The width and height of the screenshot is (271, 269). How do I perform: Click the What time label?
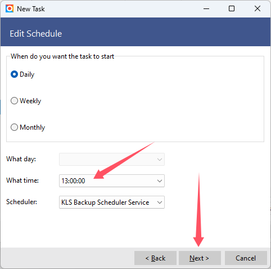pyautogui.click(x=22, y=180)
